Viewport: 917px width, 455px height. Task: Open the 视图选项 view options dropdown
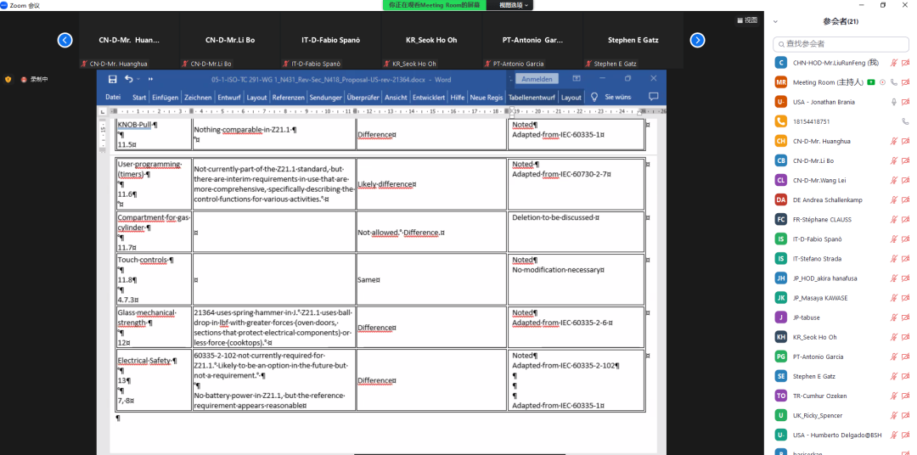pos(514,5)
